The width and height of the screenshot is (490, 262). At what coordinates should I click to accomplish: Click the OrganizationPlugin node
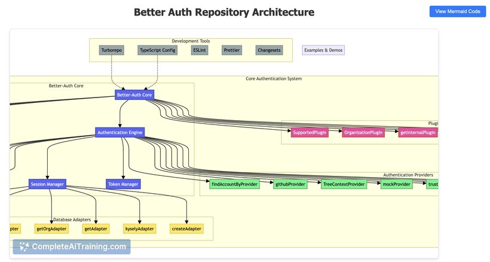point(363,132)
